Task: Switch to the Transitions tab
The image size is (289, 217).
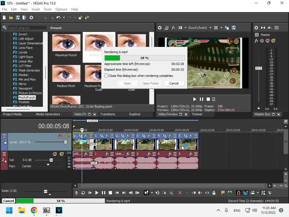Action: 108,114
